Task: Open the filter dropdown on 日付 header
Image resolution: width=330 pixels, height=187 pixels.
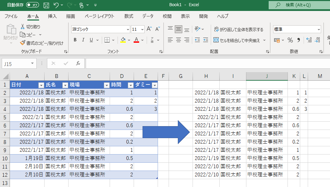Action: click(x=41, y=85)
